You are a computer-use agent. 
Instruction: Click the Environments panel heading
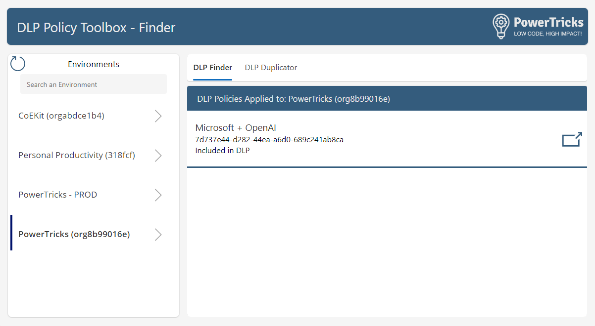94,64
